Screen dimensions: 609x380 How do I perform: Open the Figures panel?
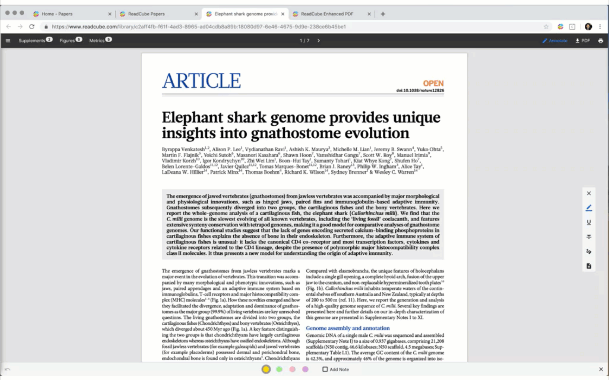tap(70, 40)
